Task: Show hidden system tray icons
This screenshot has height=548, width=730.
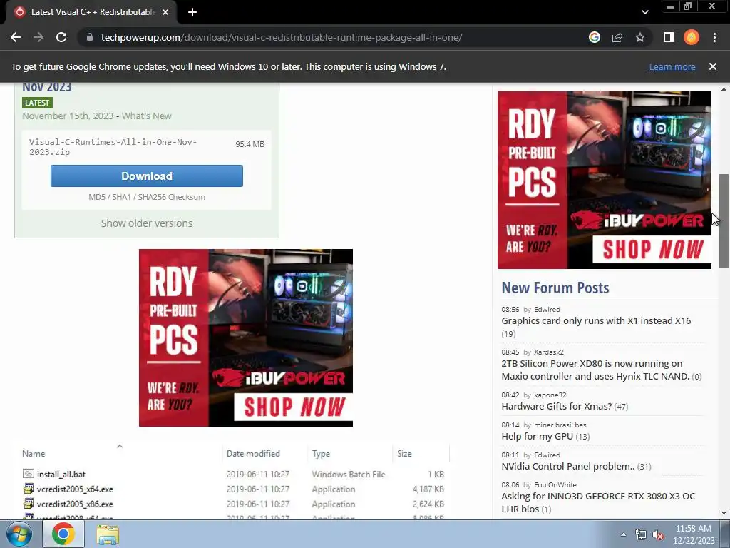Action: click(623, 534)
